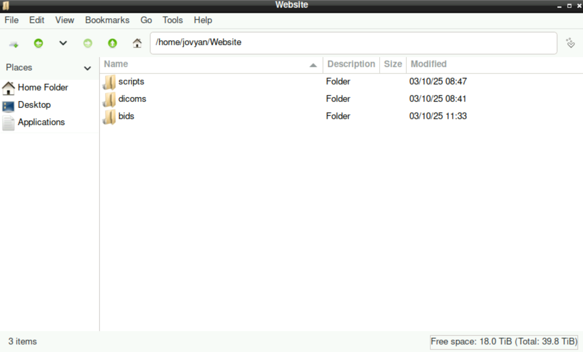Viewport: 583px width, 352px height.
Task: Sort by the Modified column header
Action: point(495,64)
